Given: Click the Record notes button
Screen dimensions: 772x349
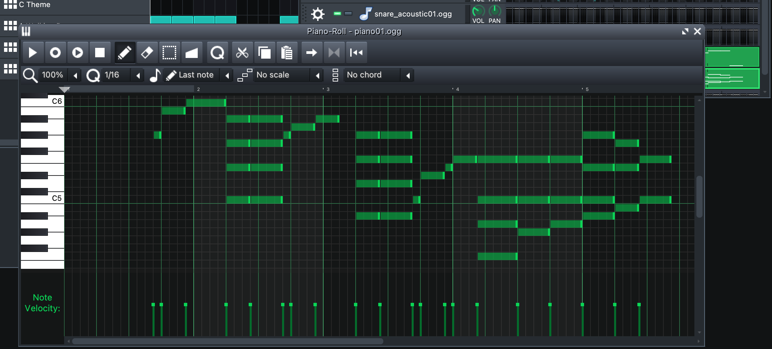Looking at the screenshot, I should click(x=55, y=53).
